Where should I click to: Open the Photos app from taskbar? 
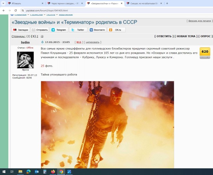coord(69,172)
